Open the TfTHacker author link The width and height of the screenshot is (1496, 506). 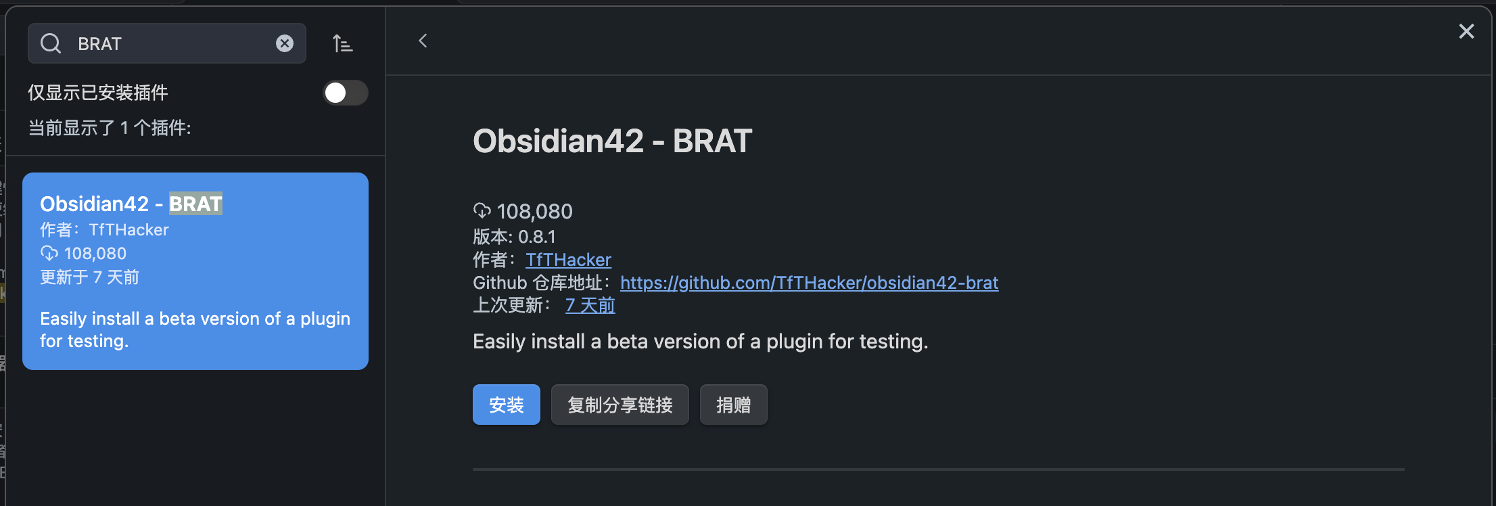point(568,260)
